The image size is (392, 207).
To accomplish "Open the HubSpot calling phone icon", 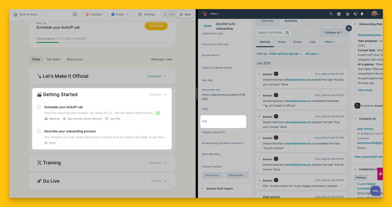I will click(x=355, y=14).
